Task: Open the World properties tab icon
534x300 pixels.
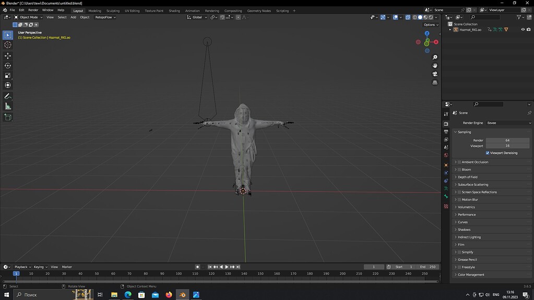Action: tap(446, 155)
